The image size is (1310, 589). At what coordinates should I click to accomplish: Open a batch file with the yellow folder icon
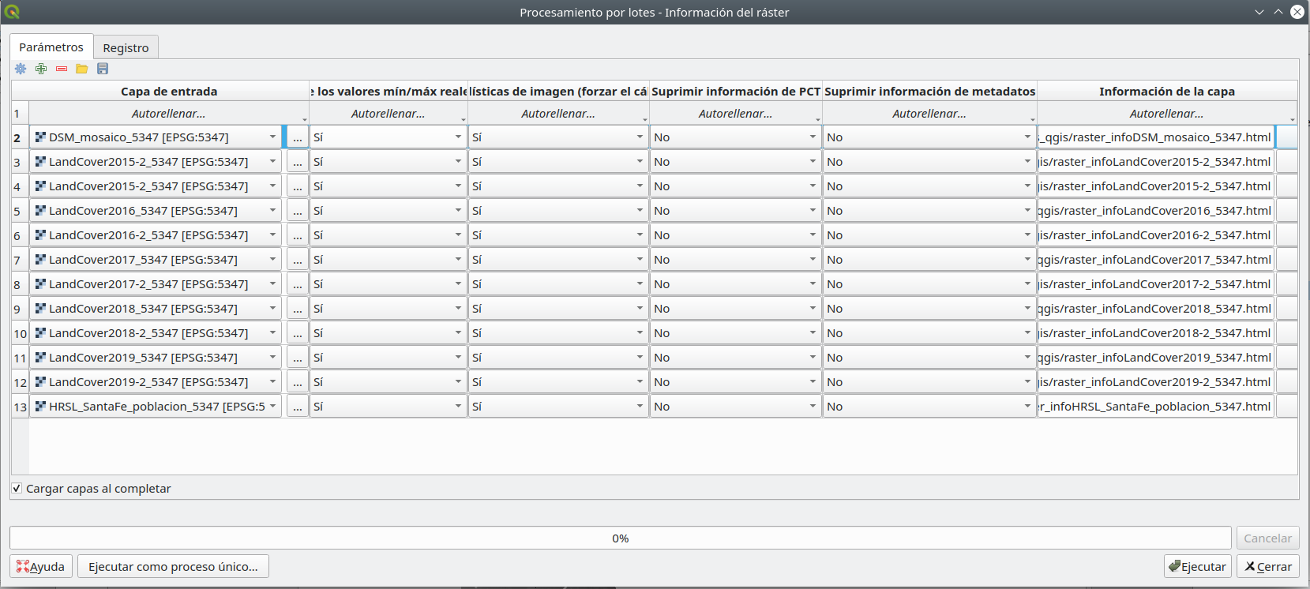(x=82, y=69)
